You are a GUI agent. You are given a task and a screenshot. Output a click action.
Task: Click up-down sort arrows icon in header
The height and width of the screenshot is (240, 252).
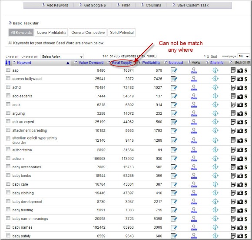click(x=8, y=63)
